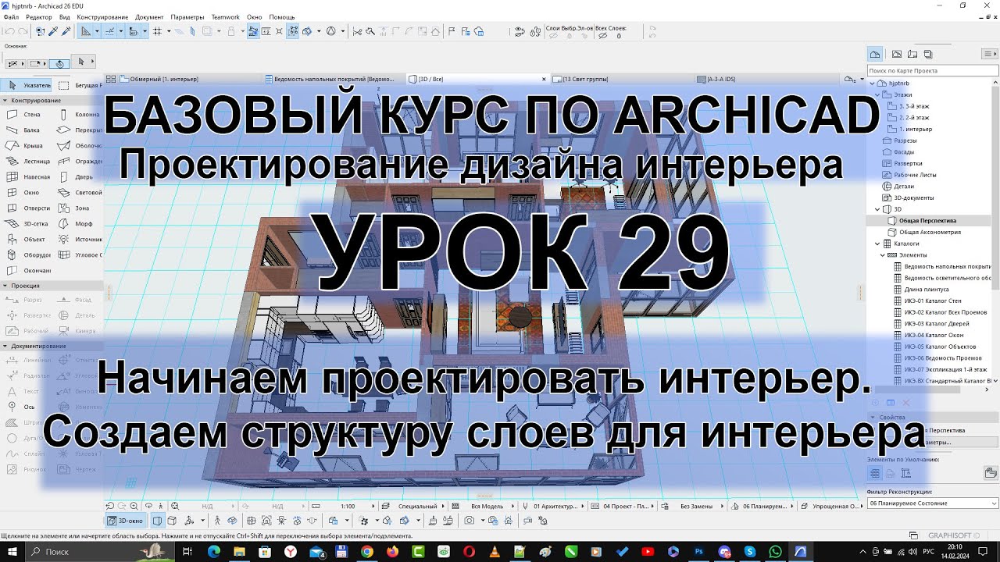
Task: Select Общая Перспектива in Navigator tree
Action: (927, 220)
